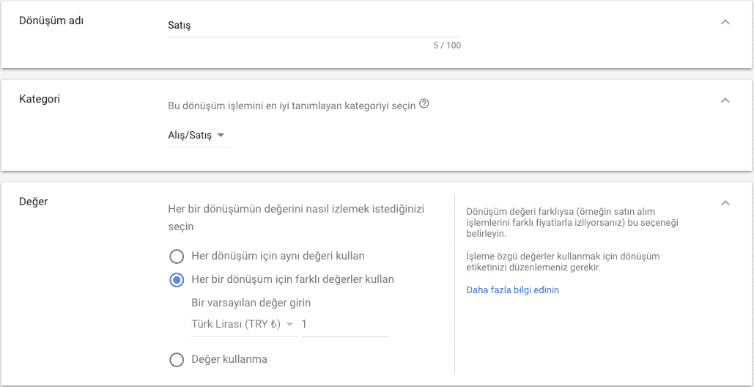
Task: Click the 5 / 100 character counter
Action: 447,46
